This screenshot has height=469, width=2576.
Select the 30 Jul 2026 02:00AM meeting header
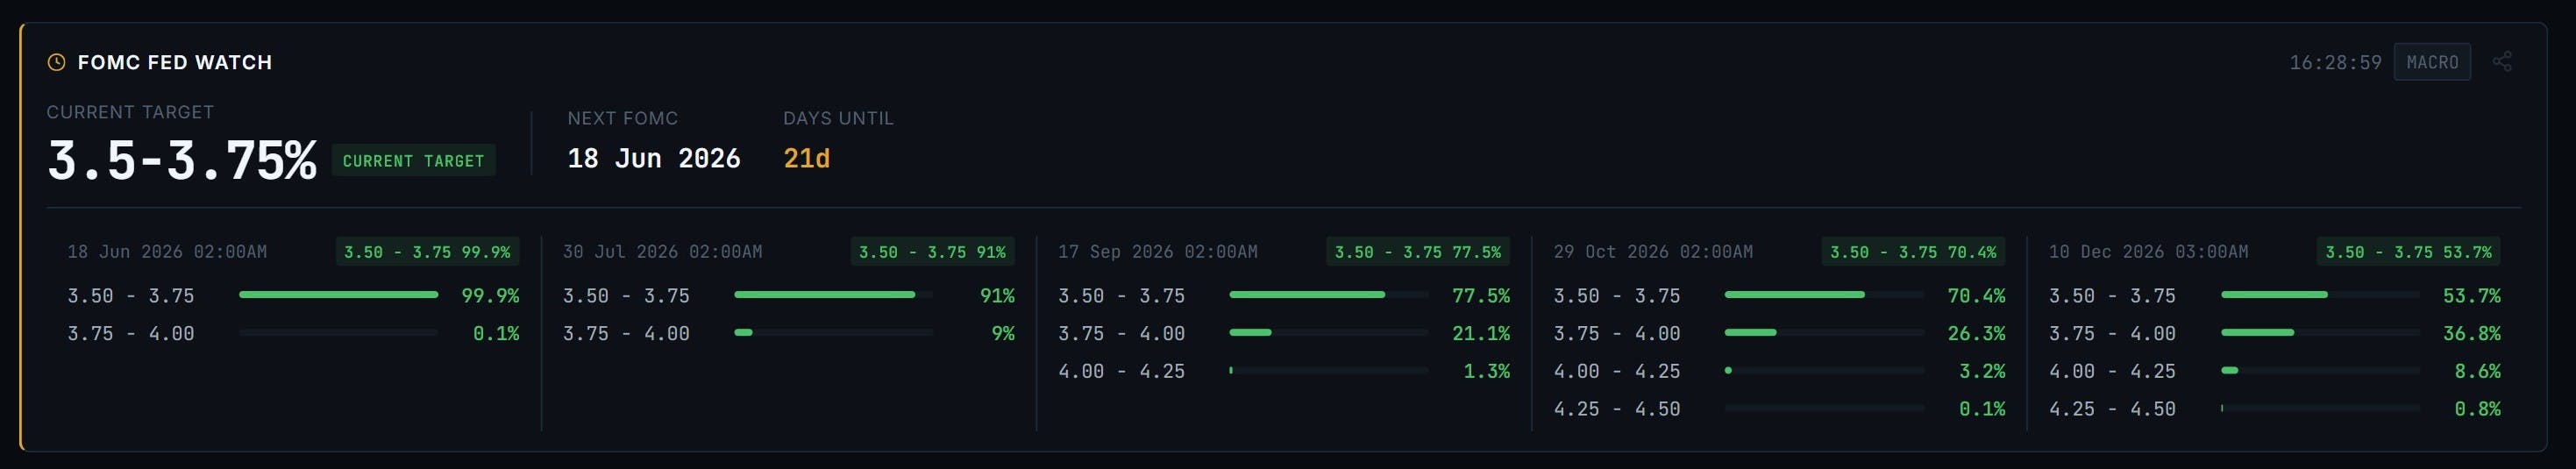[x=662, y=252]
